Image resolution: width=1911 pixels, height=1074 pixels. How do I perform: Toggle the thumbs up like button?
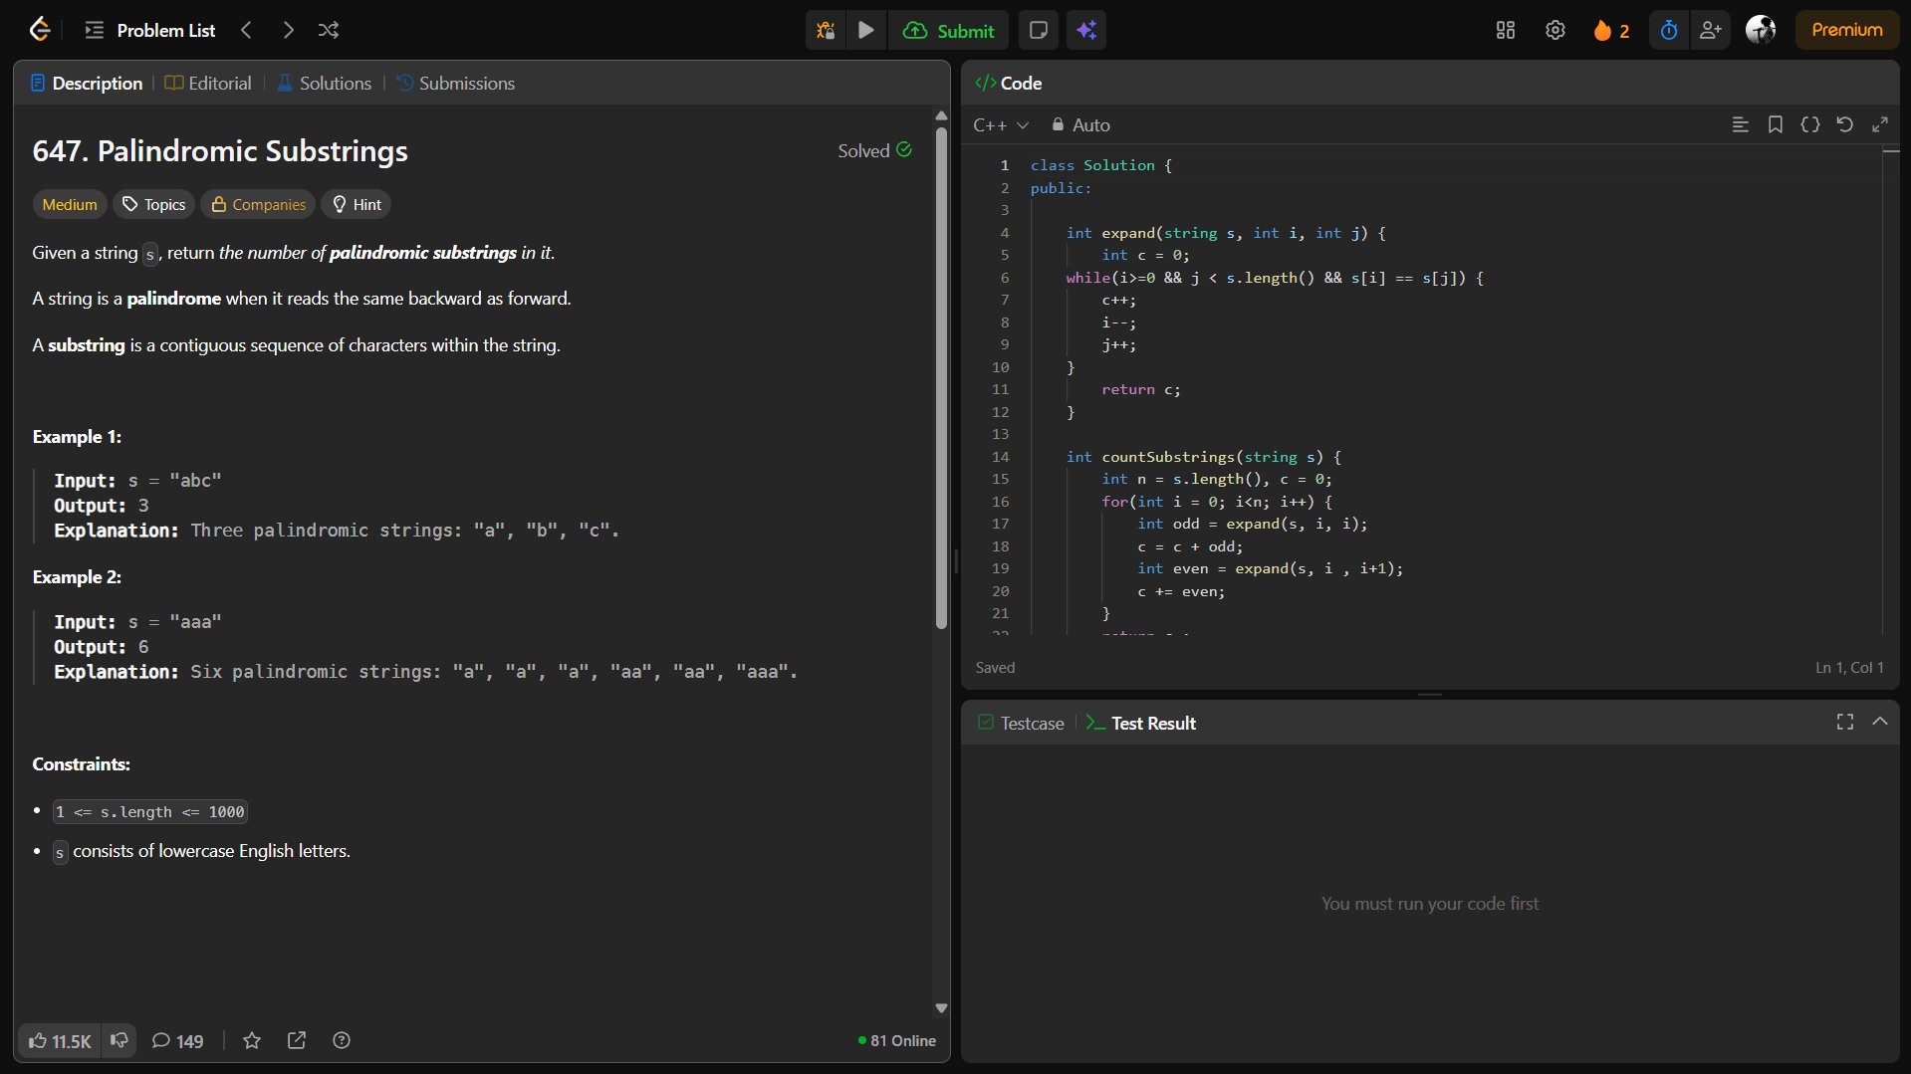click(x=60, y=1040)
